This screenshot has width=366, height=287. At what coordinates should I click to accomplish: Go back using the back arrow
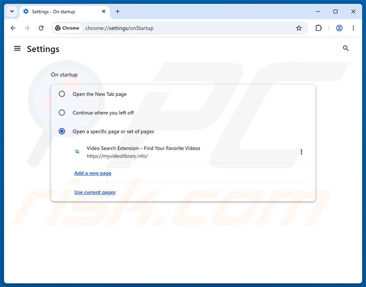pos(13,28)
